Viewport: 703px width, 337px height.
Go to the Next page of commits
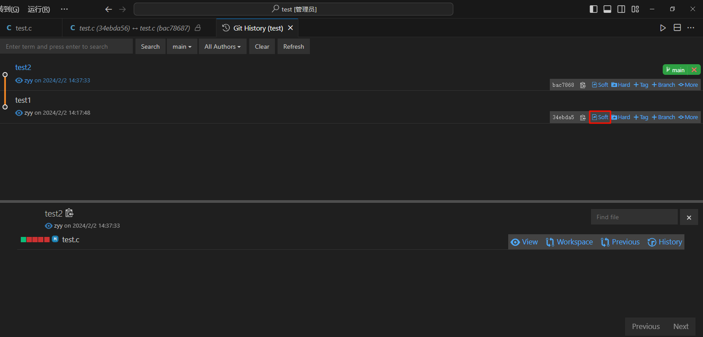tap(681, 326)
